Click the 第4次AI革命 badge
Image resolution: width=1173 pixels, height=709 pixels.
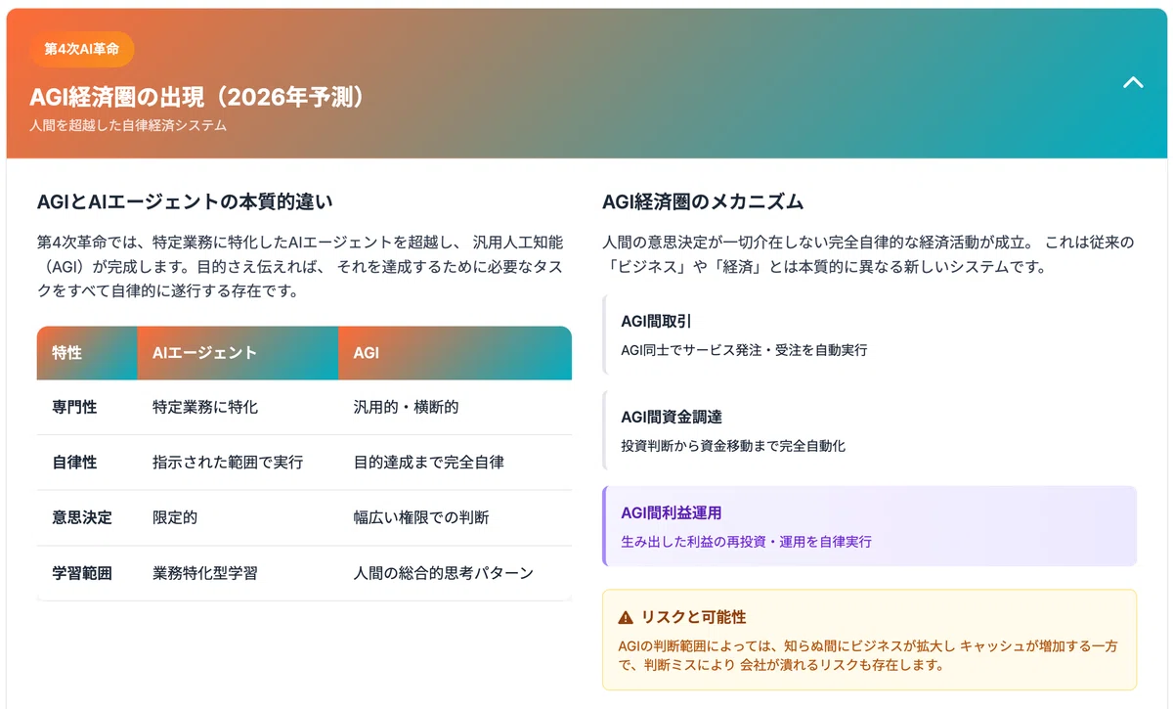(x=82, y=49)
